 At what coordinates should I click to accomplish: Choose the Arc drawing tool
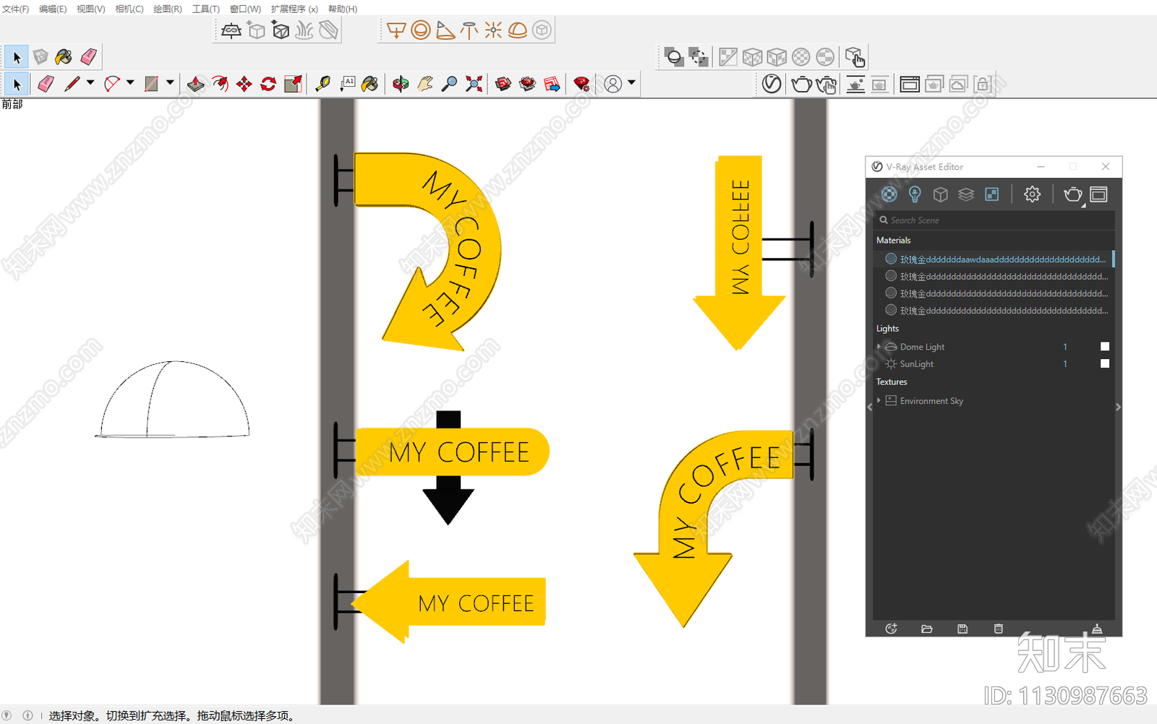pyautogui.click(x=111, y=84)
